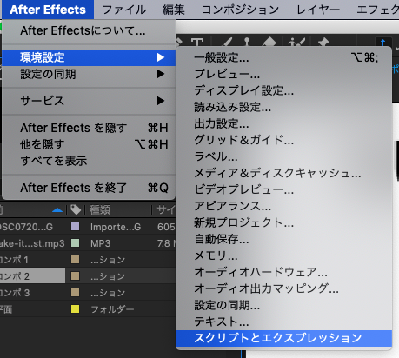Viewport: 399px width, 358px height.
Task: Open 新規プロジェクト… preferences
Action: [x=283, y=222]
